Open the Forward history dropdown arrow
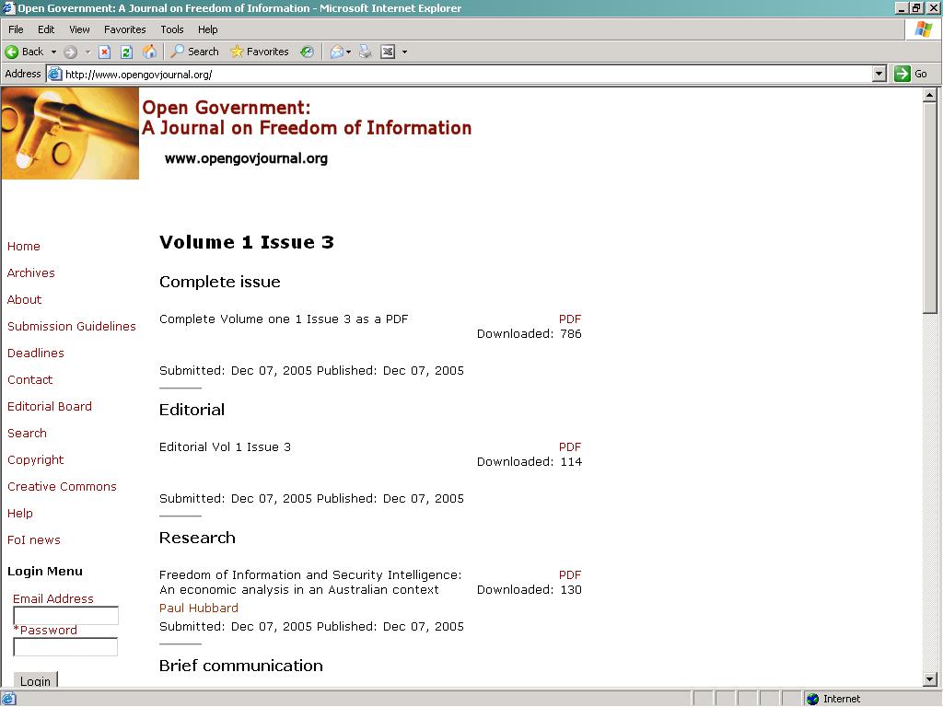Screen dimensions: 943x707 (87, 52)
